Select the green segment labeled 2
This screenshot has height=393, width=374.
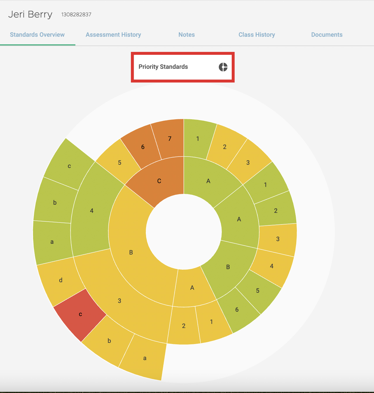tap(276, 210)
